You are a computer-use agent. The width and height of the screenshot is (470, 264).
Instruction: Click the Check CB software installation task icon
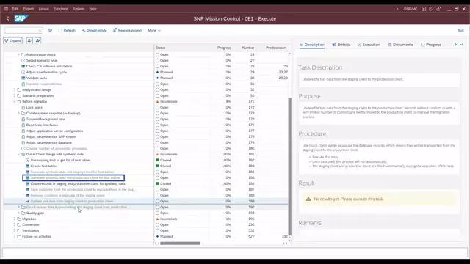(23, 66)
